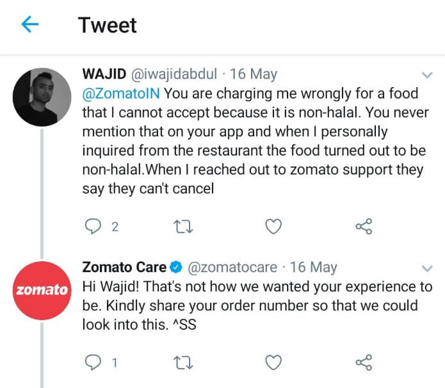Tap the Zomato Care verified badge
The image size is (445, 388).
point(176,268)
